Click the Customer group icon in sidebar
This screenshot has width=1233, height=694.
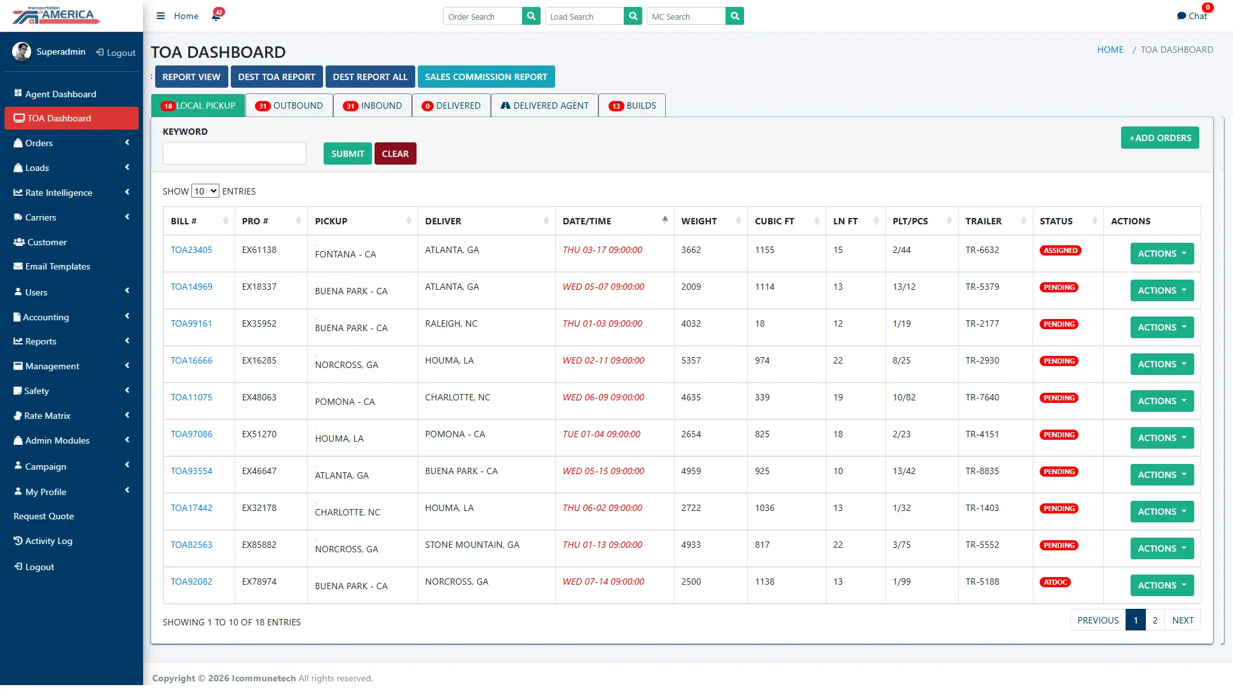tap(19, 242)
